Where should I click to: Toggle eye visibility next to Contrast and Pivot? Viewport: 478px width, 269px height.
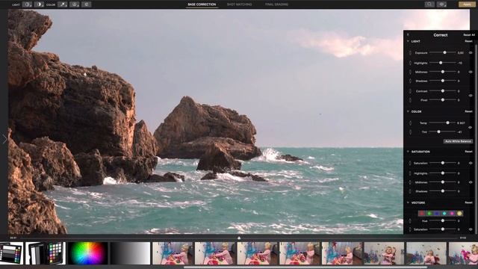471,96
